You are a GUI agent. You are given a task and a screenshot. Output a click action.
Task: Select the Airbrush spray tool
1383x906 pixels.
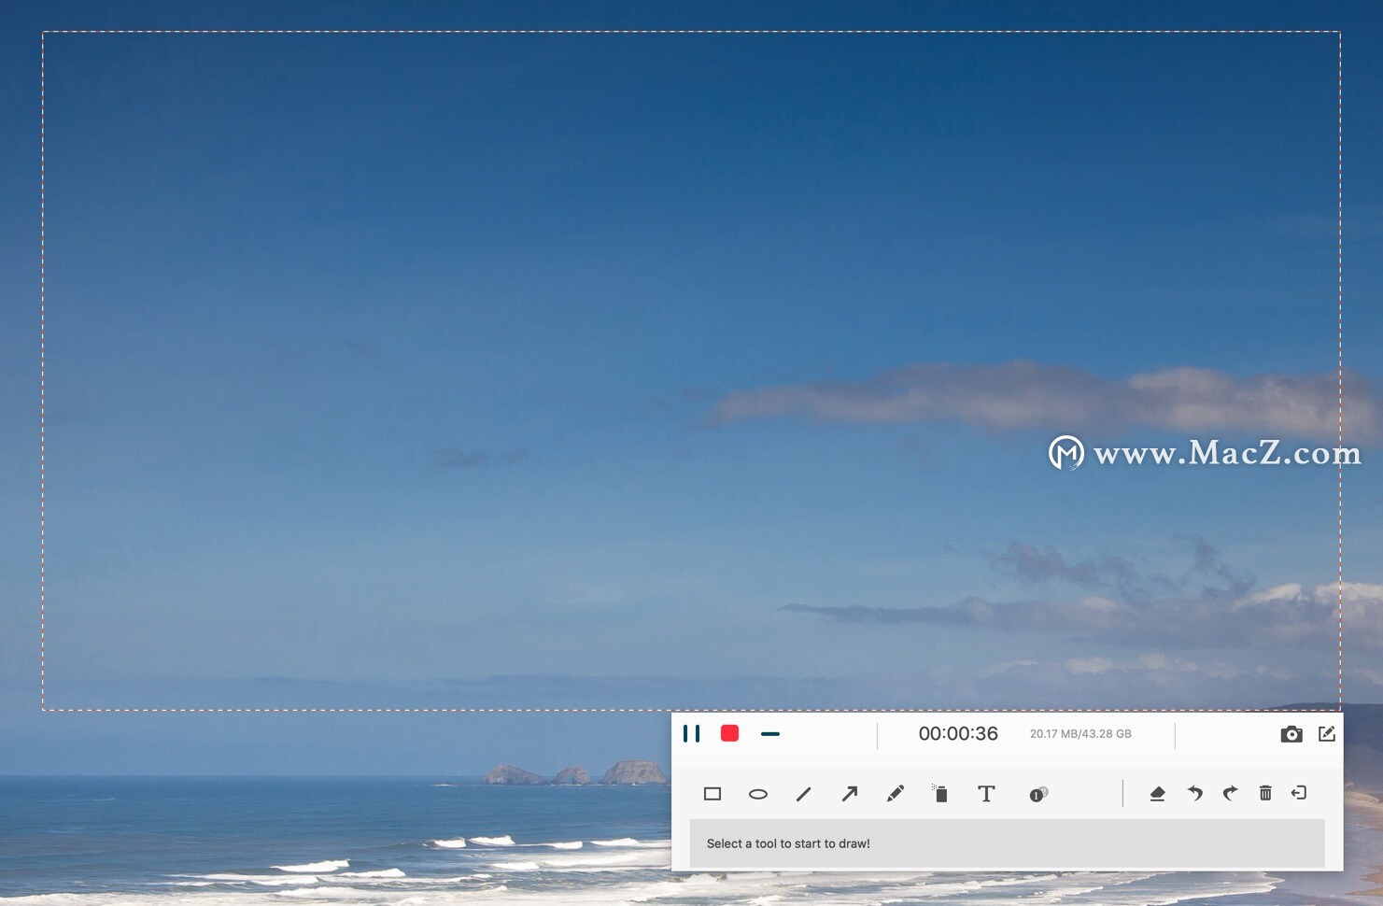tap(940, 794)
